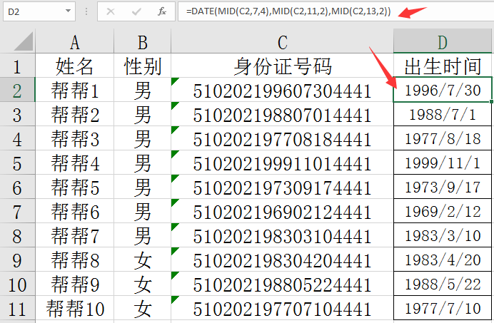Select row 5 header

tap(17, 163)
